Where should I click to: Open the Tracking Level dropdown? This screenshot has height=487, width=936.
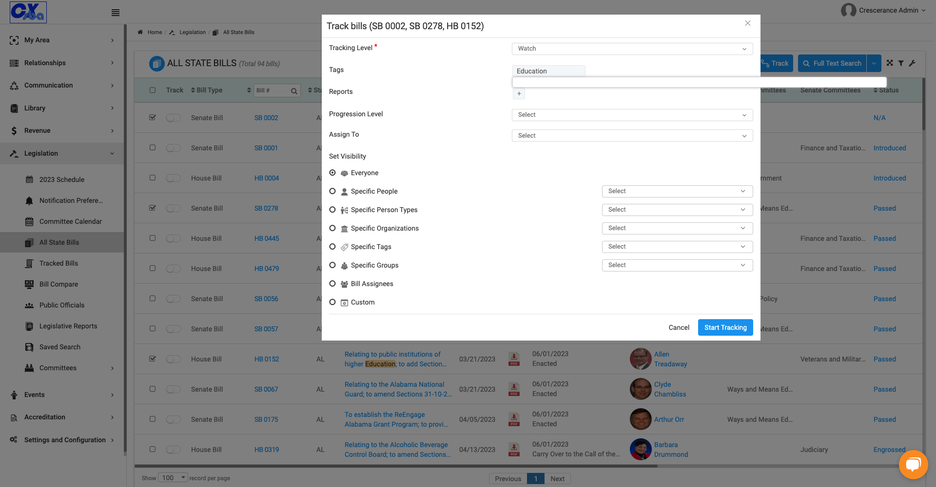[x=632, y=49]
